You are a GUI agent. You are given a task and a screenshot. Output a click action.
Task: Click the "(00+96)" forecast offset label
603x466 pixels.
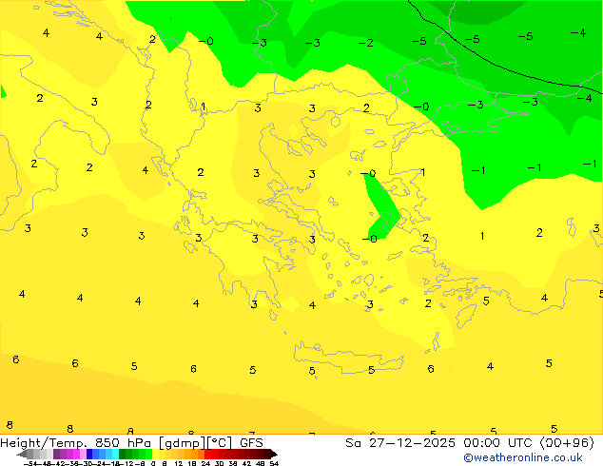[x=567, y=443]
